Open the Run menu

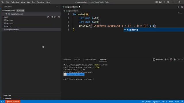click(33, 2)
